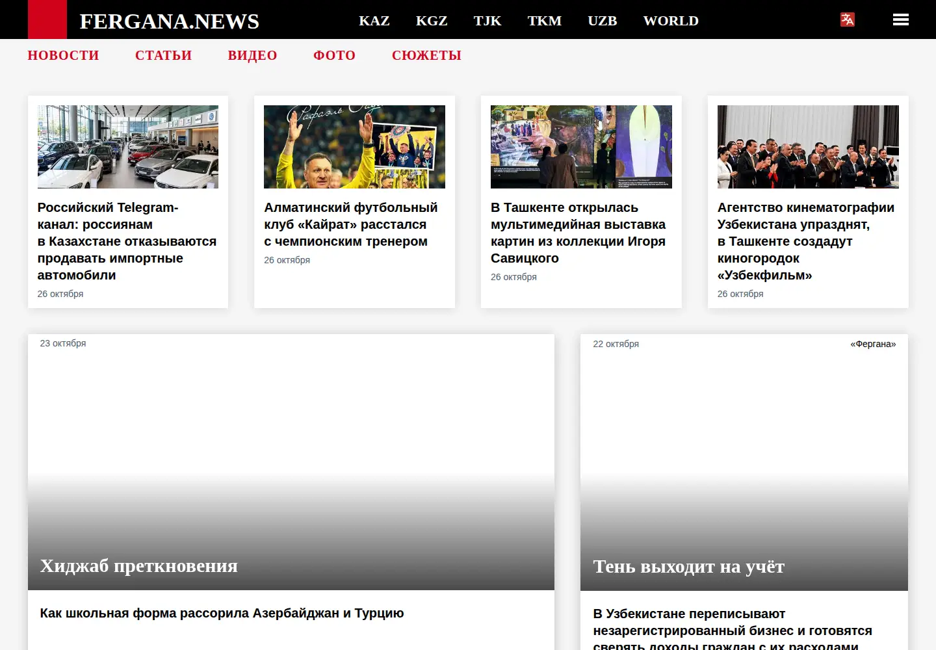The width and height of the screenshot is (936, 650).
Task: Click the date under the Telegram channel headline
Action: click(60, 294)
